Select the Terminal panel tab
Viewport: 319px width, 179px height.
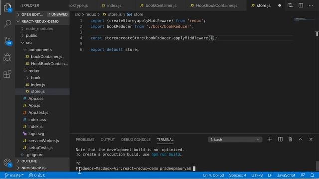(165, 139)
